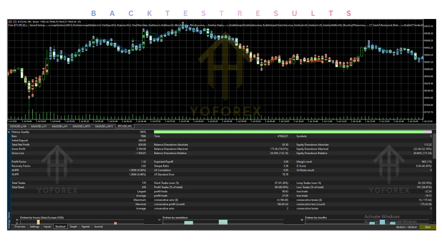The height and width of the screenshot is (249, 442).
Task: Click the History Quality row label
Action: 21,132
